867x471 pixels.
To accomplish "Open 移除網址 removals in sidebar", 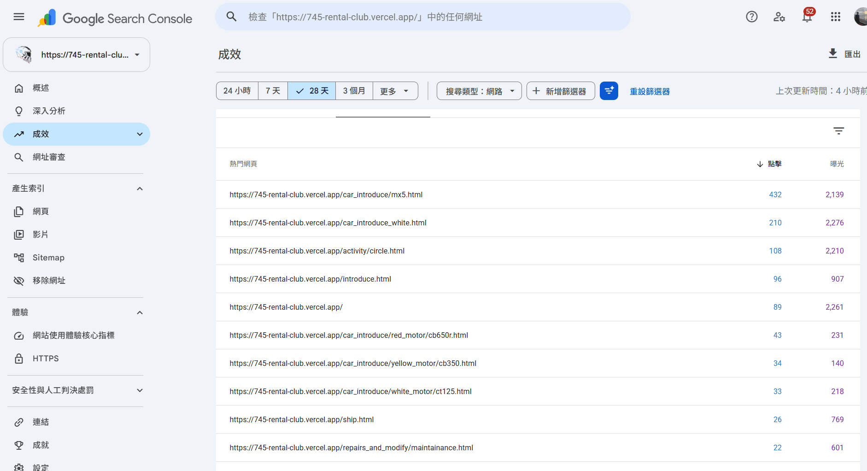I will coord(76,281).
